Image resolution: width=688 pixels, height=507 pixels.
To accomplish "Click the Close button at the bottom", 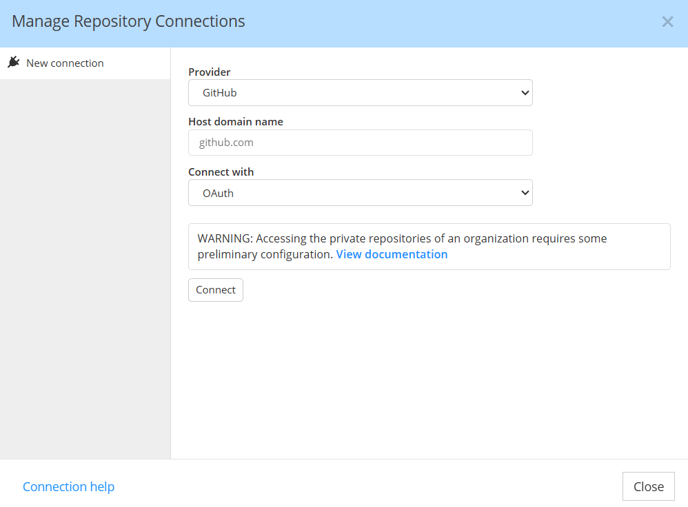I will pos(648,486).
